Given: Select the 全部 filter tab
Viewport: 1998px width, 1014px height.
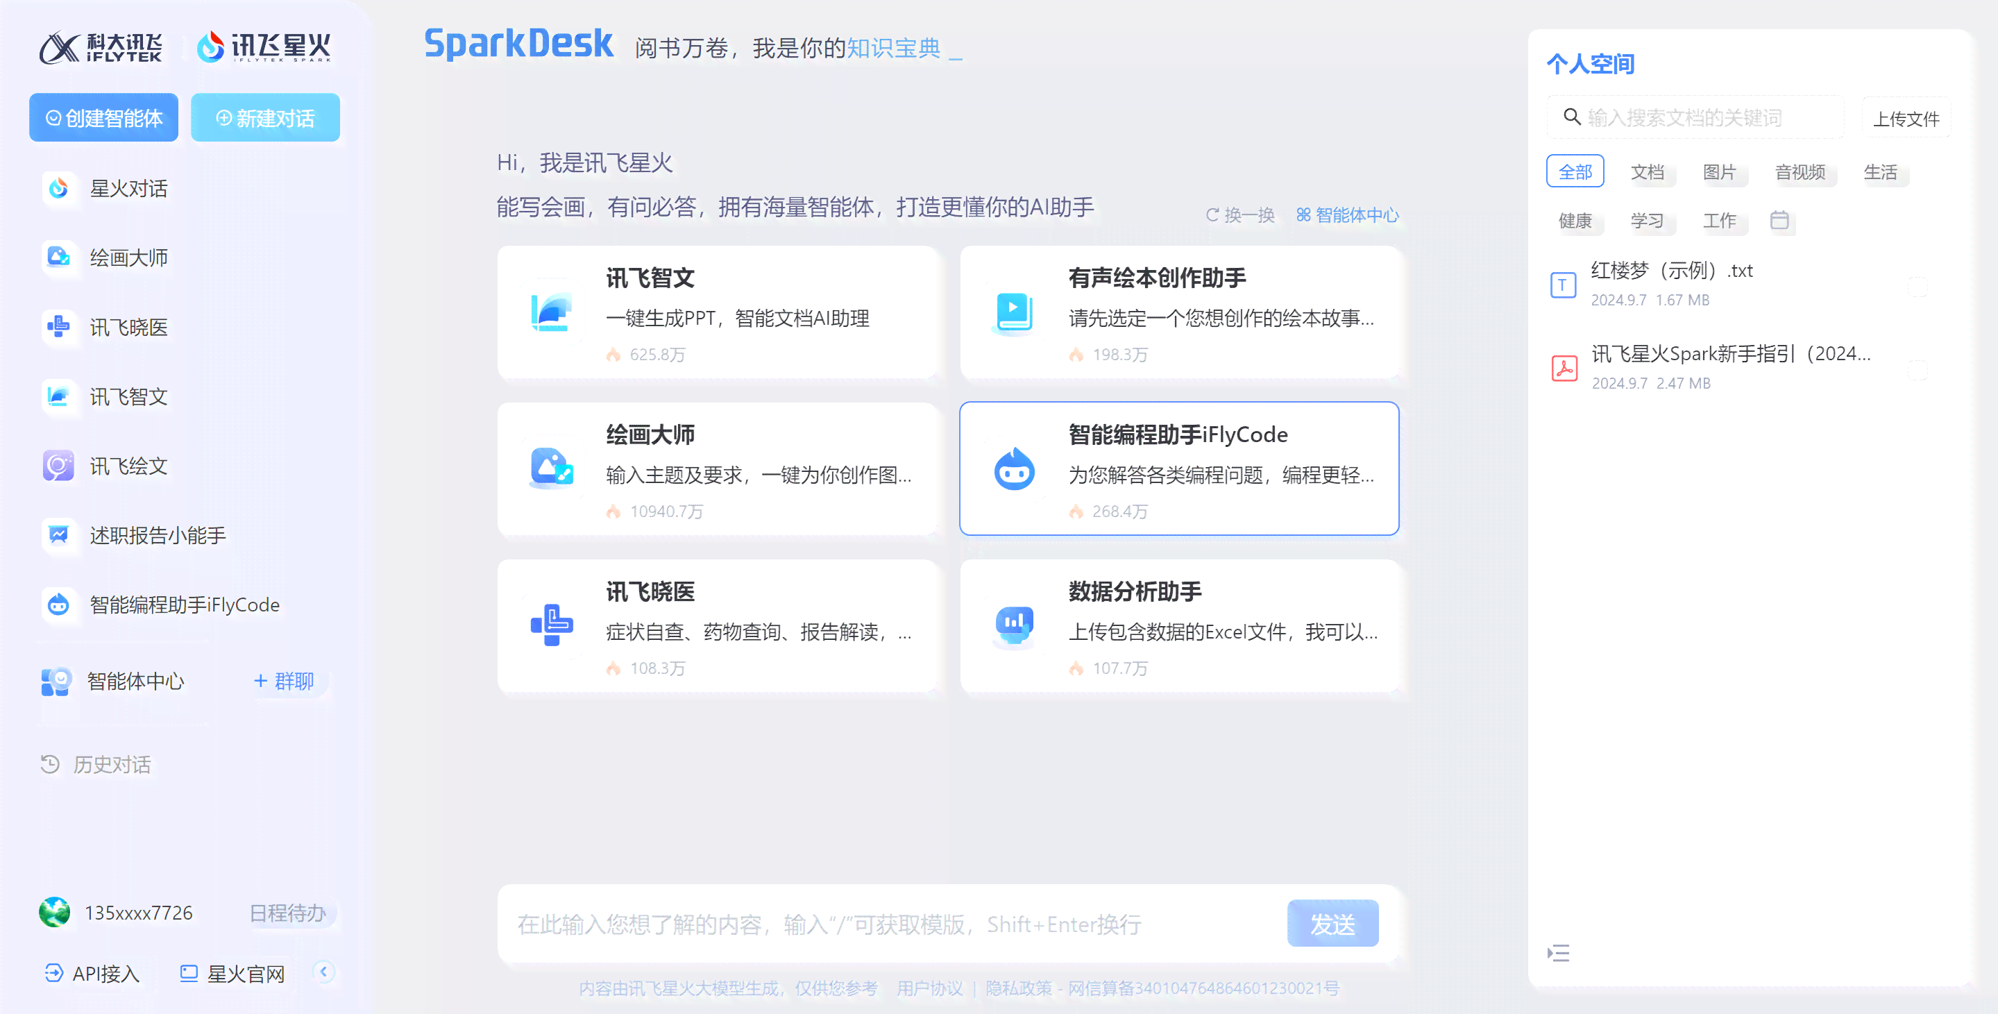Looking at the screenshot, I should [1575, 171].
